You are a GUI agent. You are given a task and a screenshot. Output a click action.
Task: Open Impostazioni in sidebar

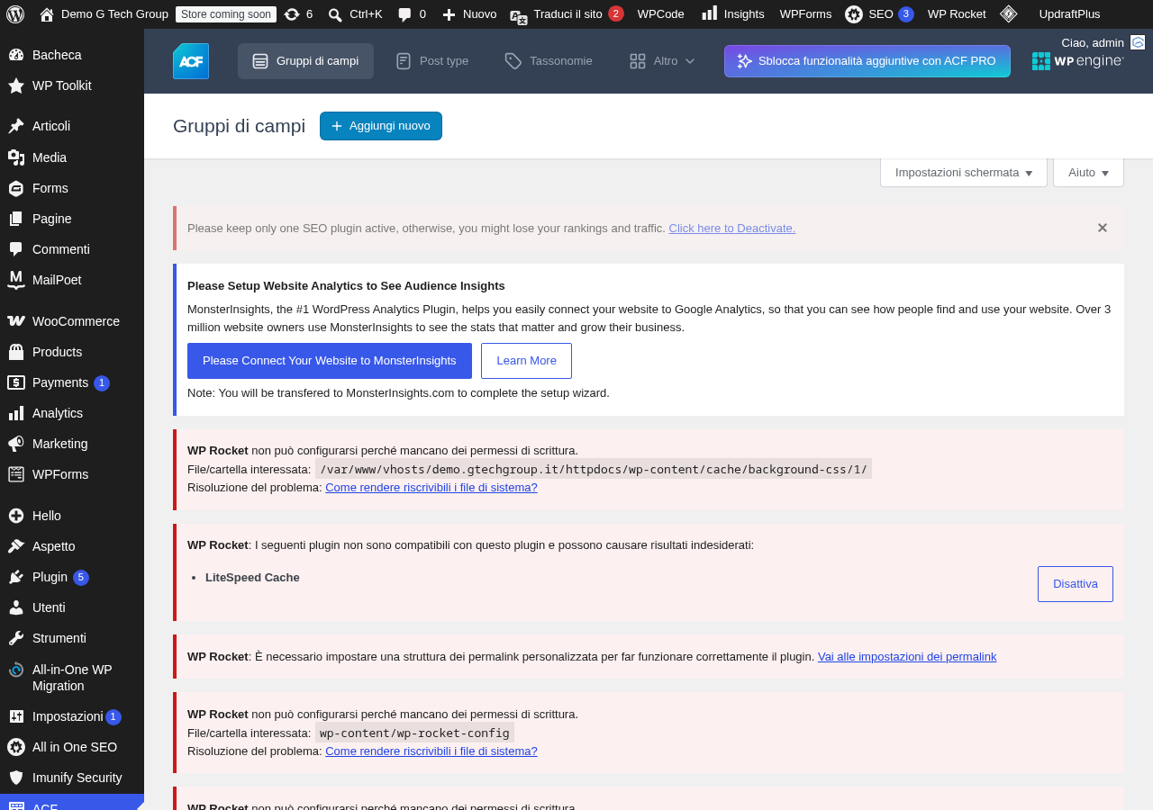point(72,716)
